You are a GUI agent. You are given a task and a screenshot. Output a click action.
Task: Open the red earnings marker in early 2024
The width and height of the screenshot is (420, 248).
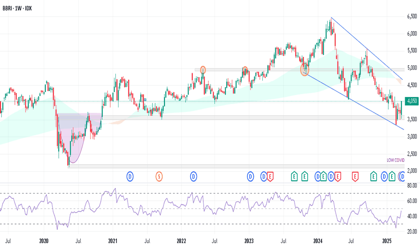click(x=338, y=176)
